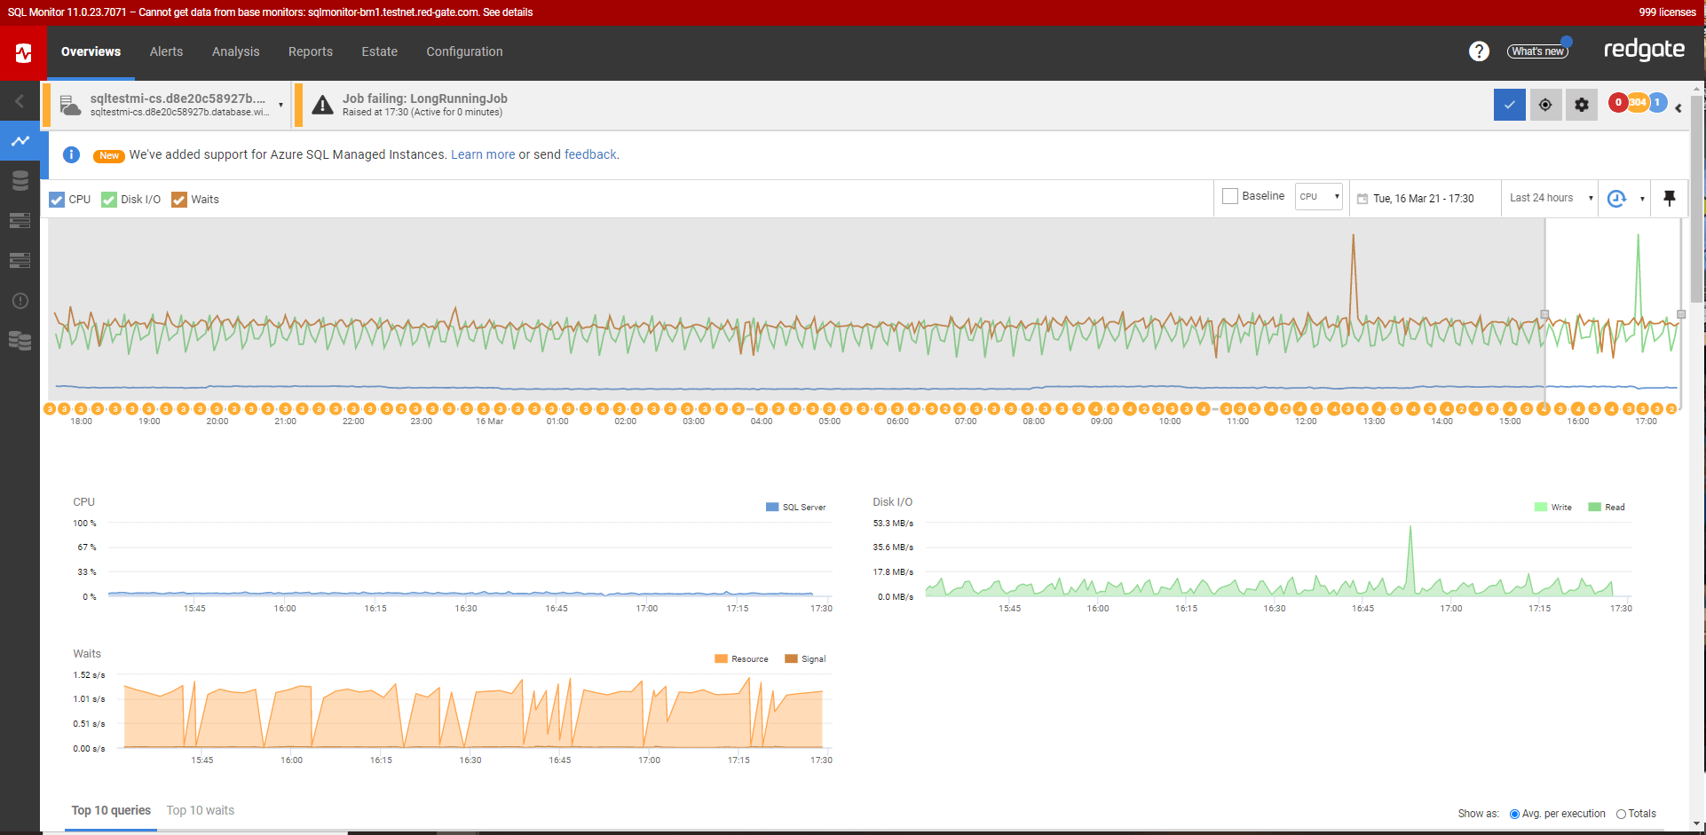Switch to the Top 10 waits tab

click(200, 810)
